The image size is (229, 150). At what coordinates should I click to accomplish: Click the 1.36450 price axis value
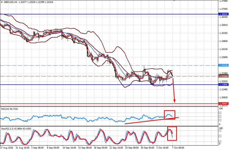coord(223,17)
